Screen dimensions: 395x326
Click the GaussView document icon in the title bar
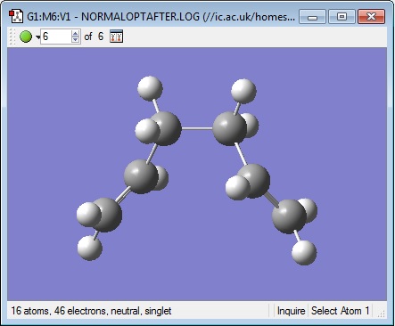(16, 17)
